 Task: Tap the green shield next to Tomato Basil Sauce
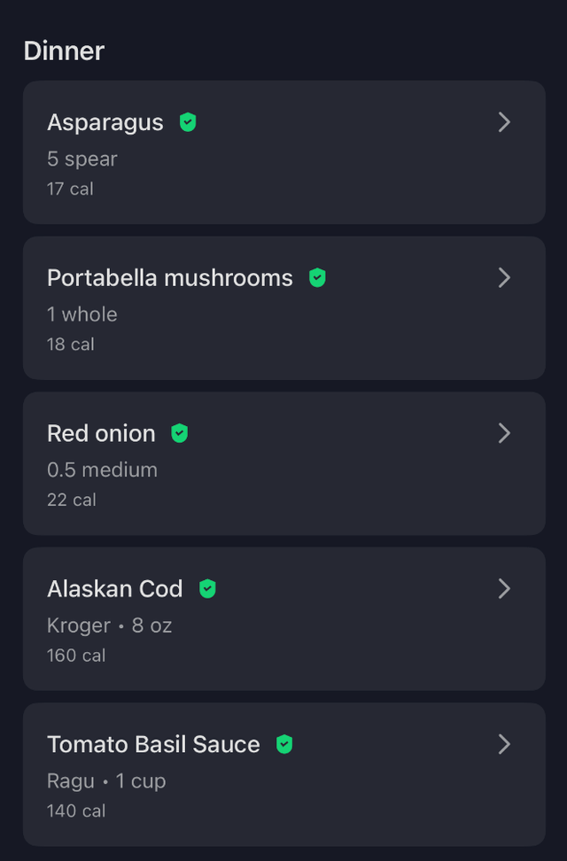(284, 744)
